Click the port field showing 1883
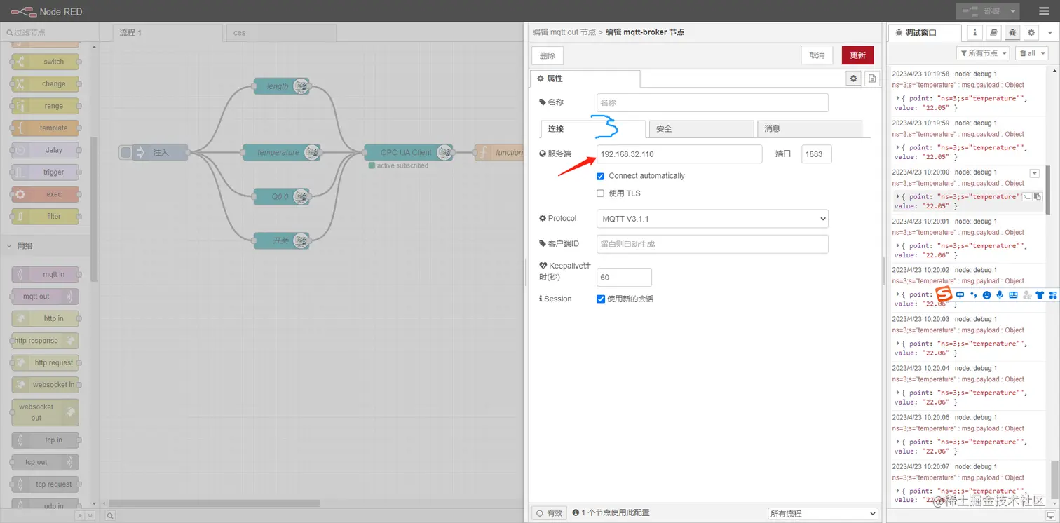This screenshot has width=1060, height=523. (x=817, y=154)
